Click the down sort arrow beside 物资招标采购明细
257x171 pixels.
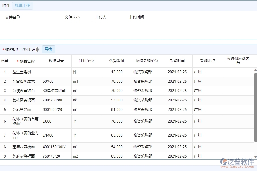click(37, 50)
